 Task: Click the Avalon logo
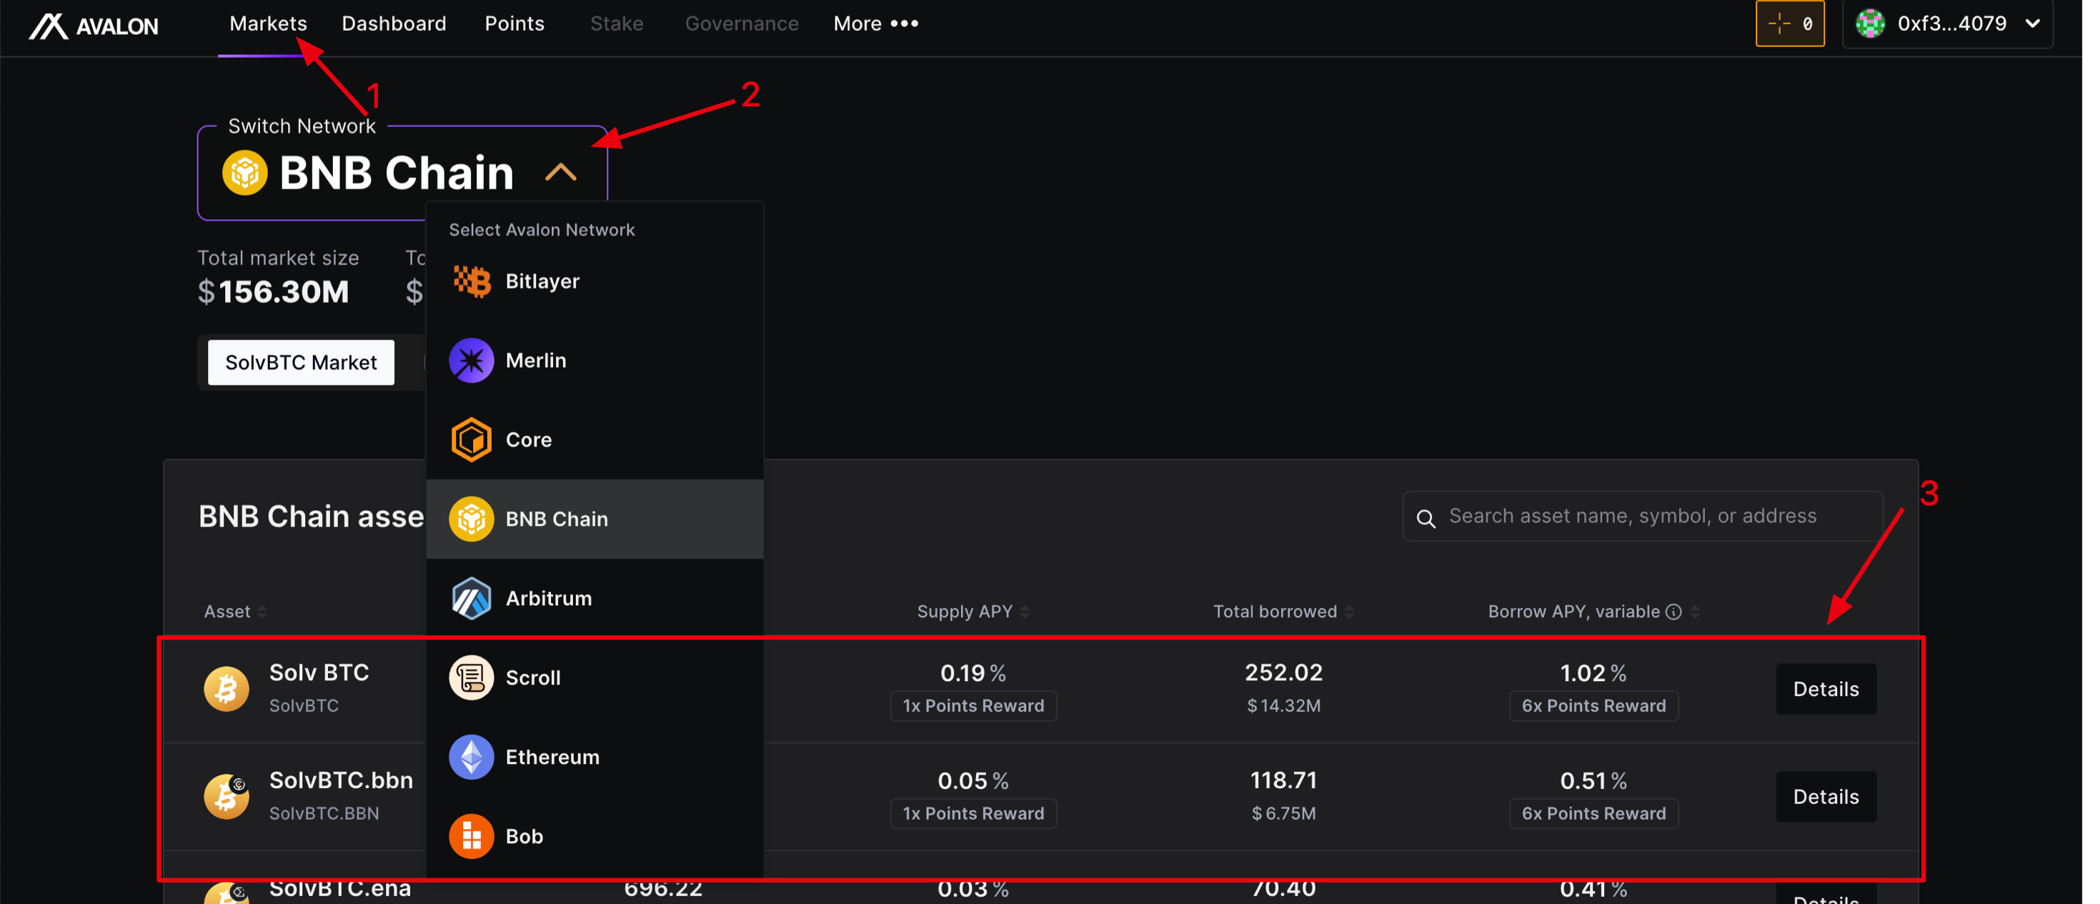coord(94,26)
